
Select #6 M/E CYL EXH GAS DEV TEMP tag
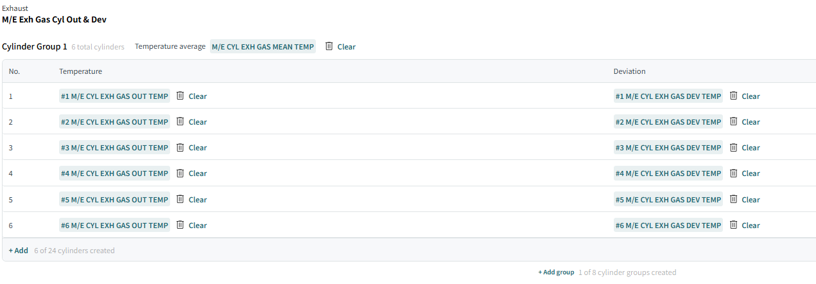[668, 226]
